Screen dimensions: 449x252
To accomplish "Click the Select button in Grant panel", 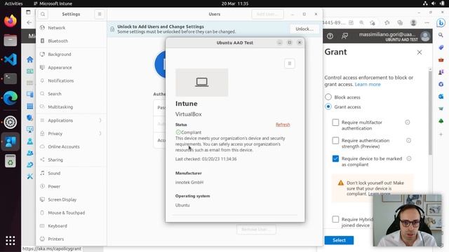I will tap(339, 240).
